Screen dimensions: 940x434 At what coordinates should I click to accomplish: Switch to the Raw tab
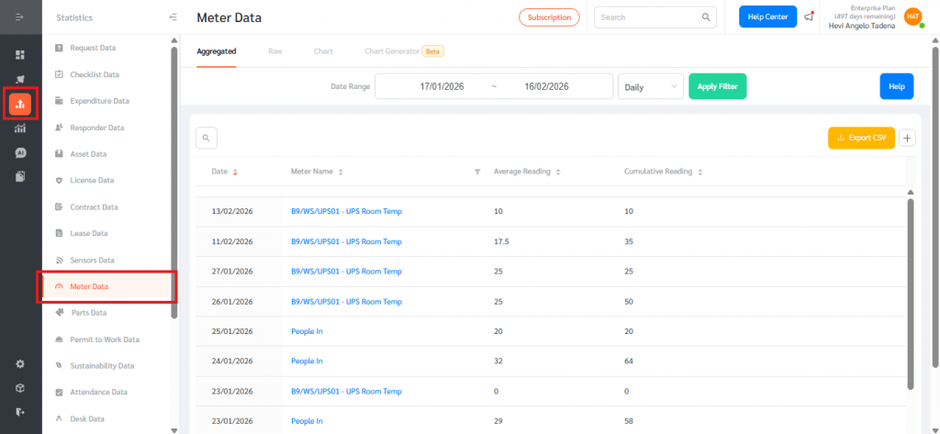click(274, 51)
